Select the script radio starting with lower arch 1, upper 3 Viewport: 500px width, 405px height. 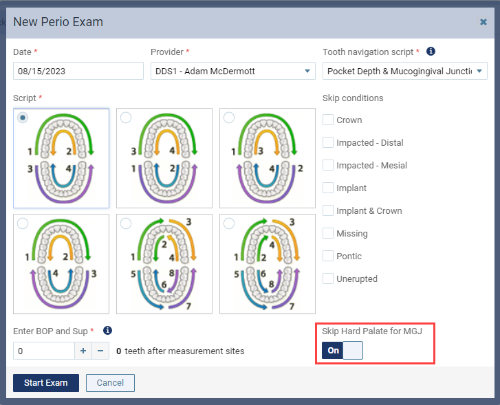pos(126,118)
